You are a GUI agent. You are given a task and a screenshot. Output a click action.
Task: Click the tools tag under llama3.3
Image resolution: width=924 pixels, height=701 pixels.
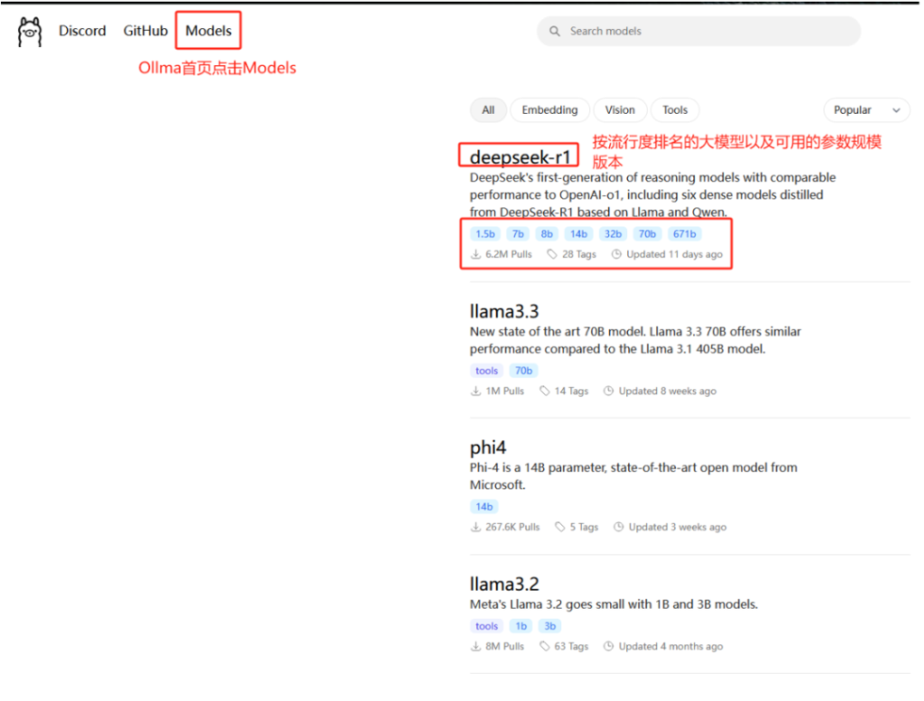click(486, 371)
